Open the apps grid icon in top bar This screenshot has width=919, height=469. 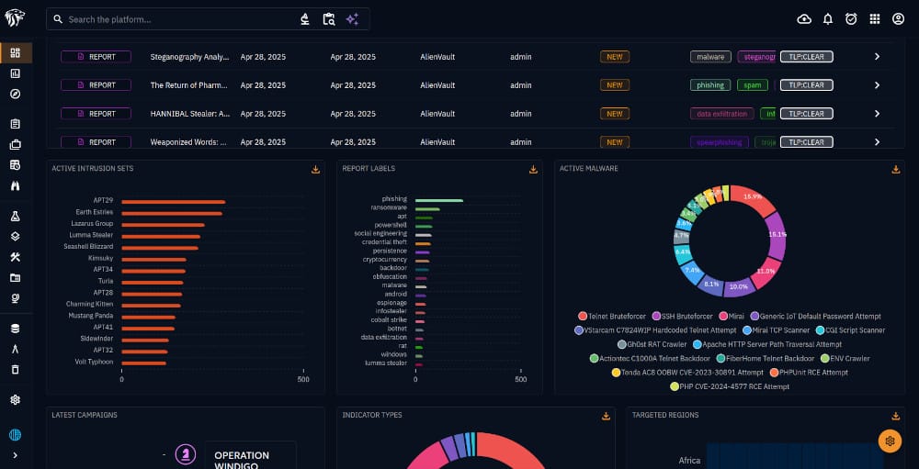pos(875,19)
